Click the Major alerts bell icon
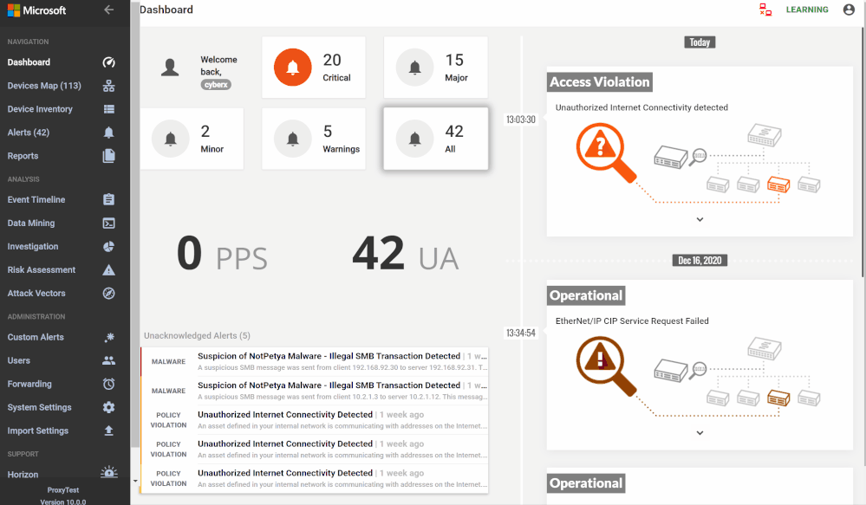 pos(414,68)
